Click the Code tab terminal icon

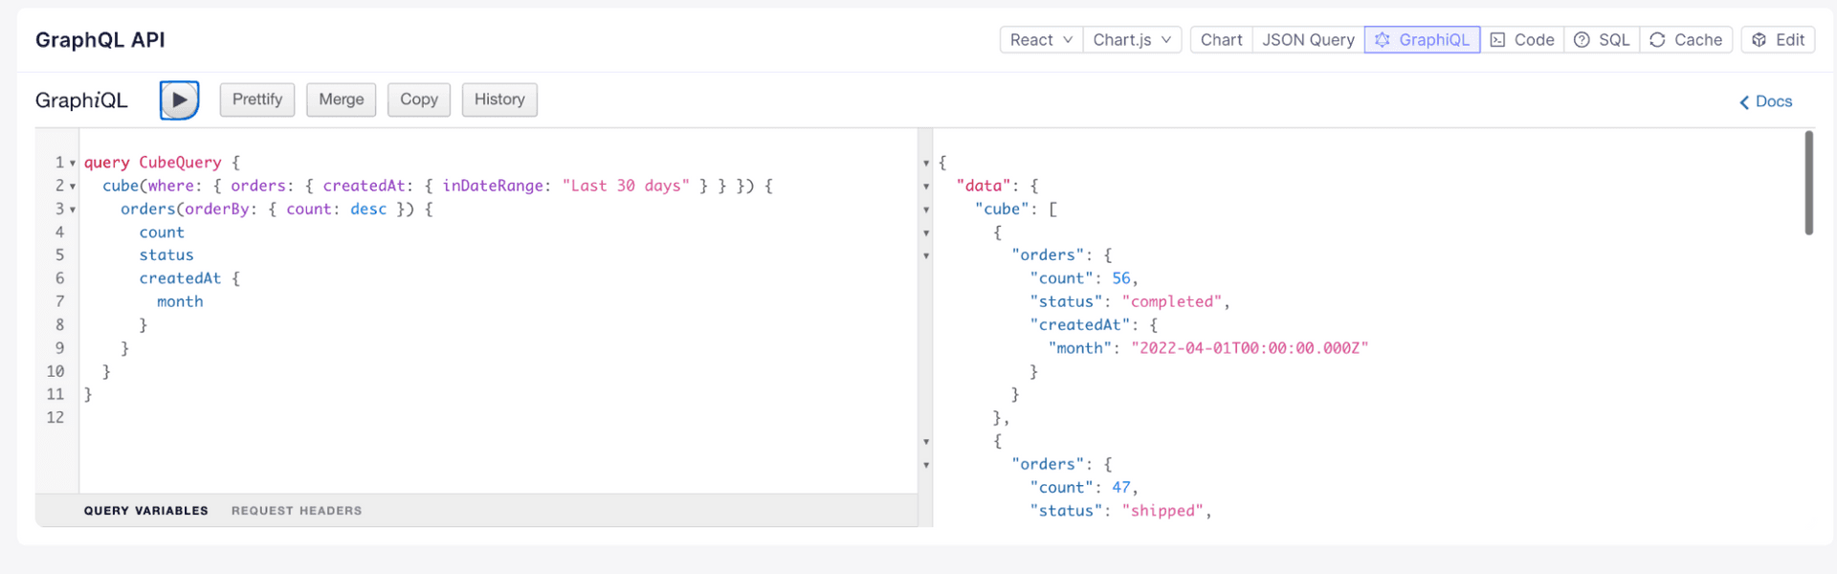1498,40
